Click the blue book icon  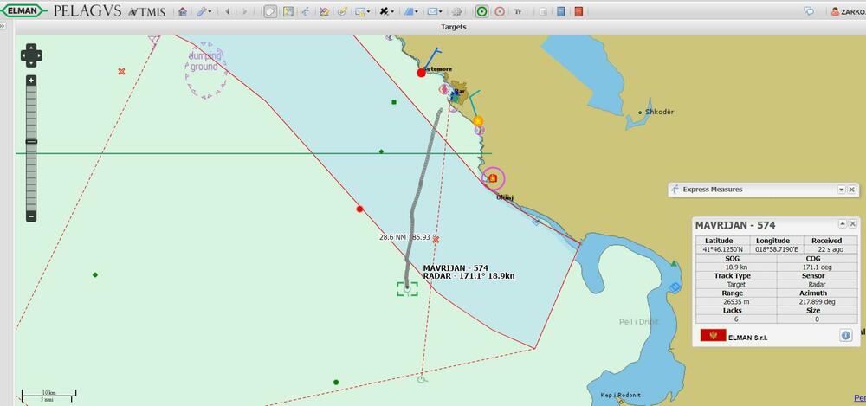click(x=561, y=12)
